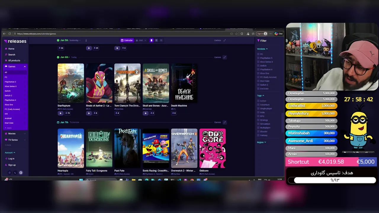Viewport: 379px width, 213px height.
Task: Check the Action tag filter
Action: click(258, 101)
